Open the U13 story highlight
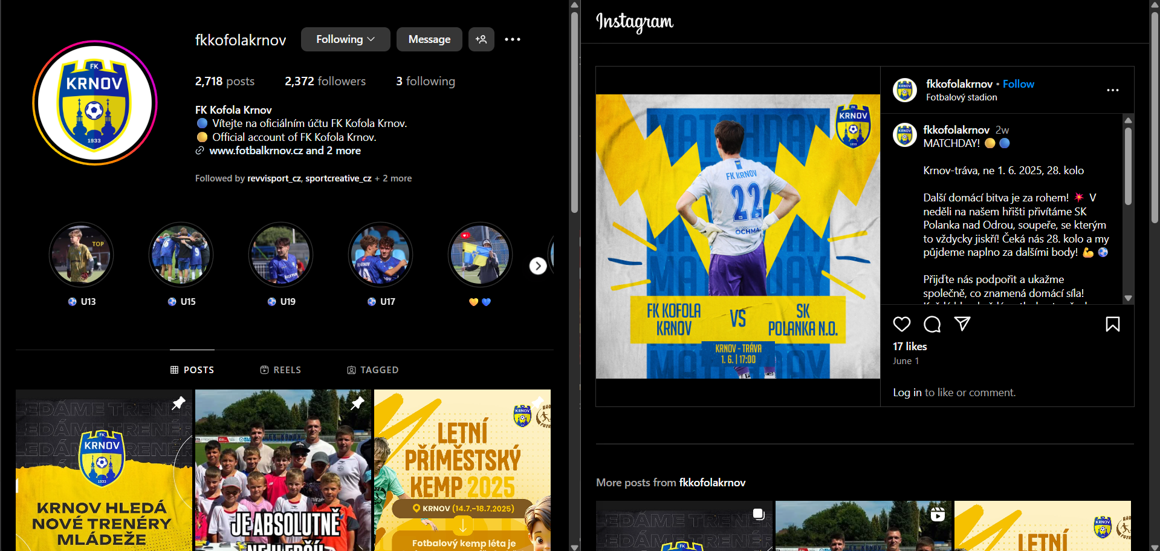This screenshot has width=1160, height=551. [81, 255]
